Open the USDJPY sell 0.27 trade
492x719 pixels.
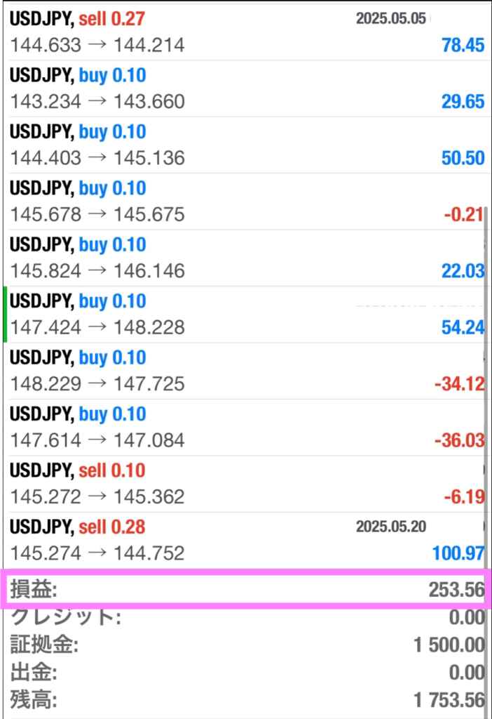246,32
